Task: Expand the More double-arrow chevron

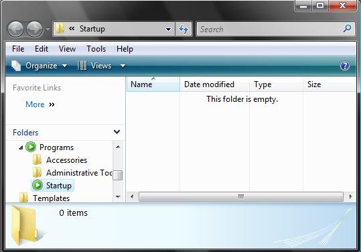Action: pyautogui.click(x=52, y=105)
